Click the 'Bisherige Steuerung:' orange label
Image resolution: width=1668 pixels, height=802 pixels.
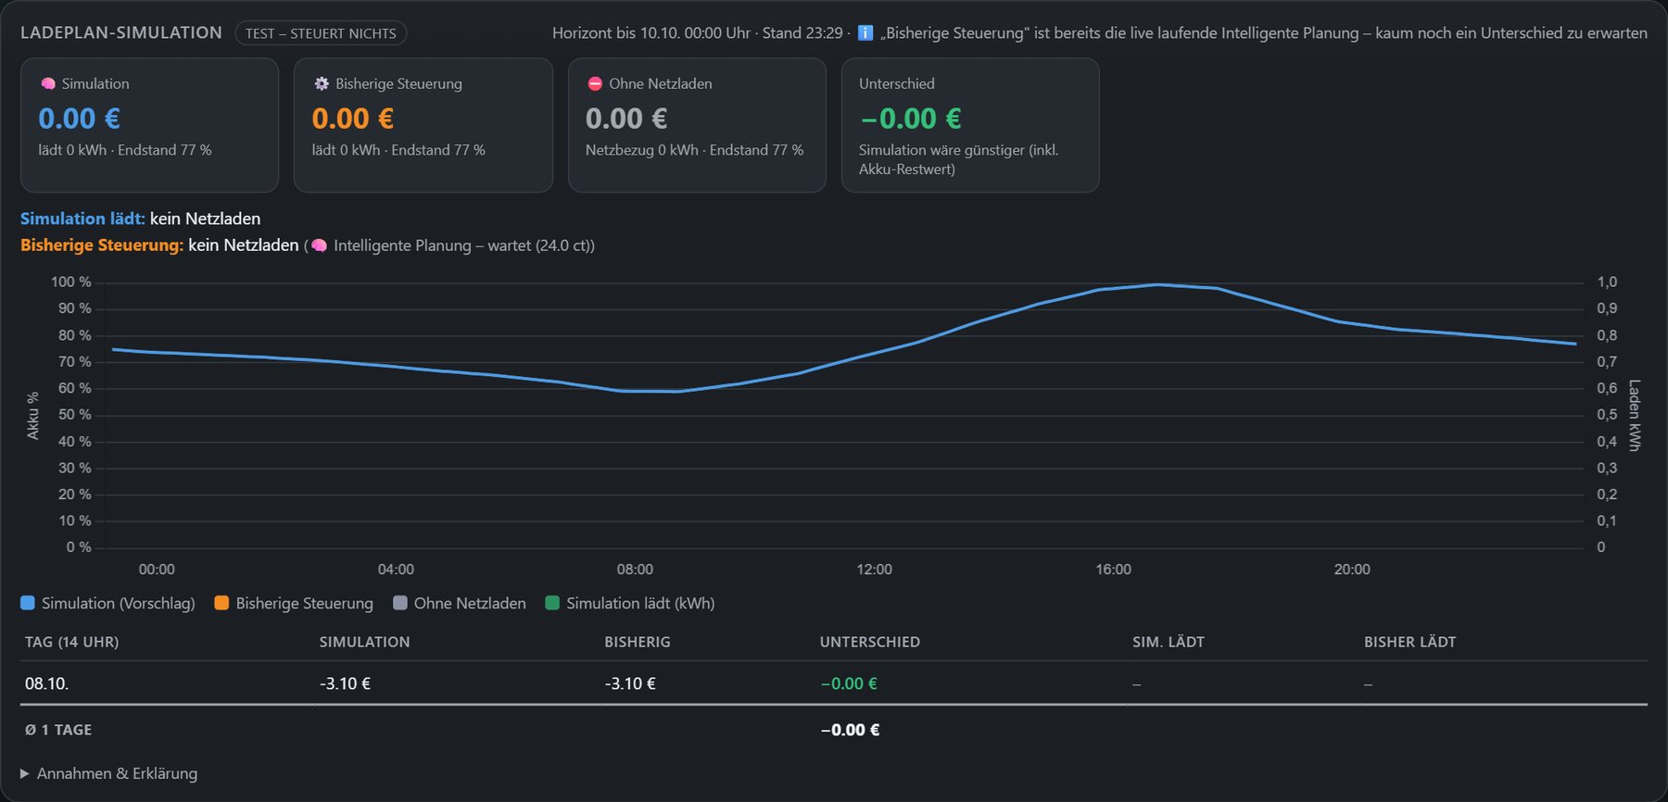(102, 245)
